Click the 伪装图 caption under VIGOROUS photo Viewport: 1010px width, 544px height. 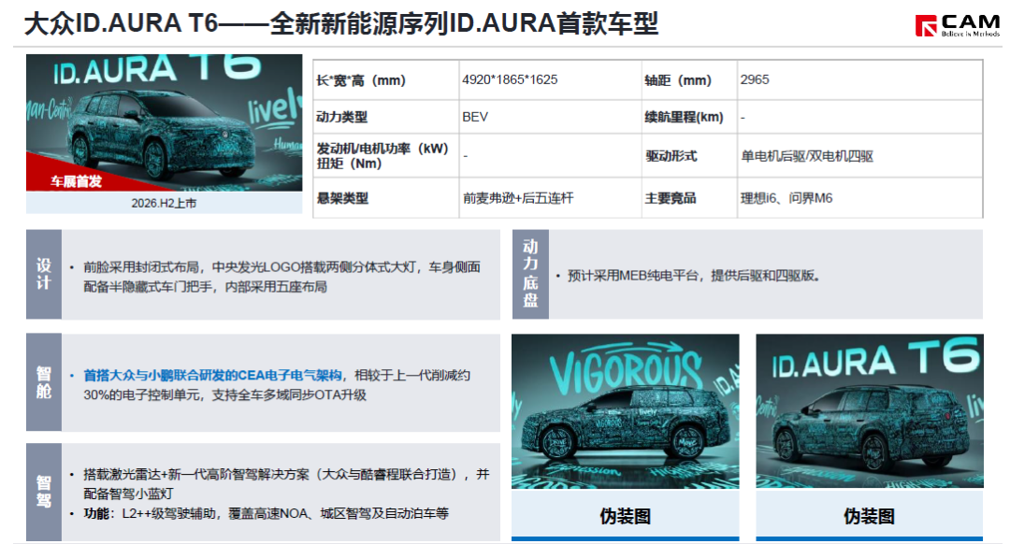[x=625, y=516]
